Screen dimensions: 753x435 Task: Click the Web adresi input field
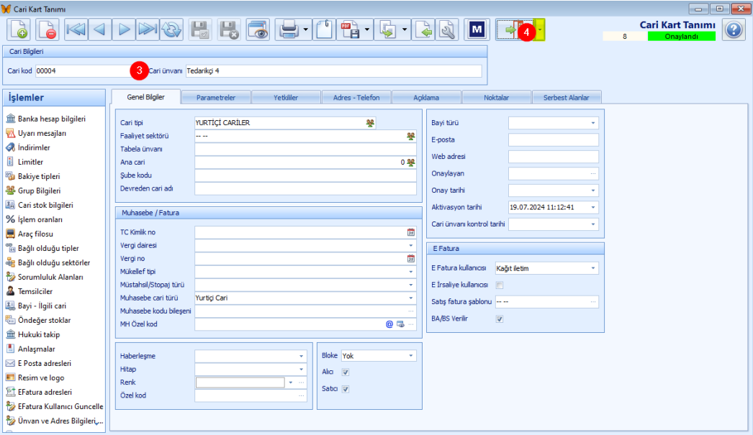[x=553, y=157]
